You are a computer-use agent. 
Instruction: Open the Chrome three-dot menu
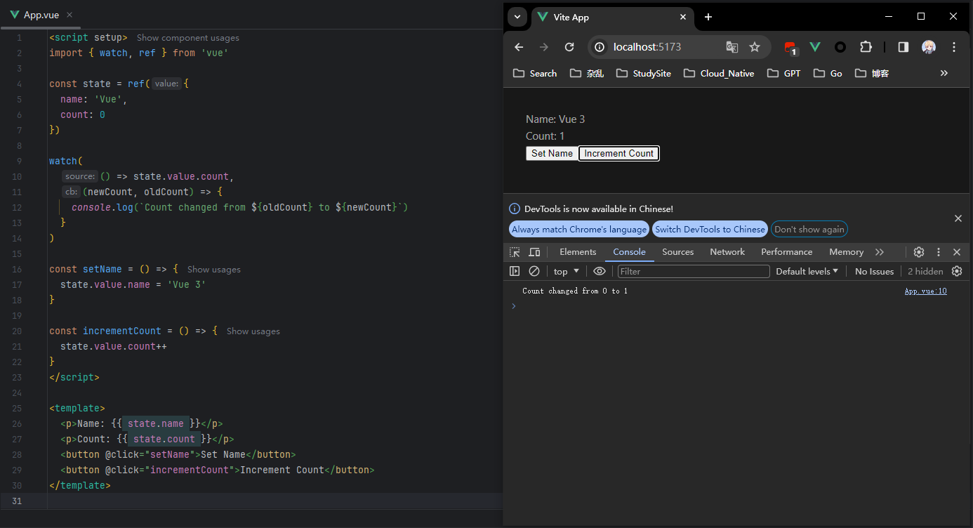tap(954, 47)
